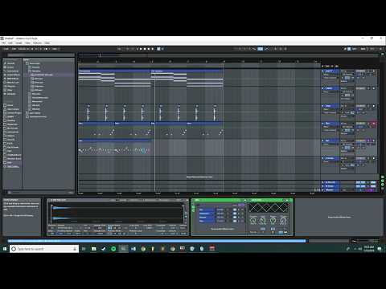Open User Library in browser Places
This screenshot has height=289, width=386.
(12, 109)
